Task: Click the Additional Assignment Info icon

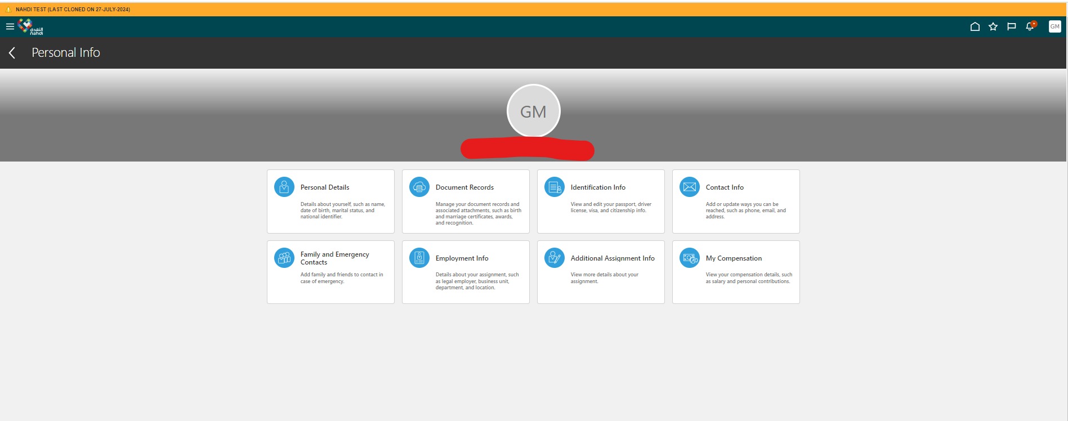Action: click(555, 258)
